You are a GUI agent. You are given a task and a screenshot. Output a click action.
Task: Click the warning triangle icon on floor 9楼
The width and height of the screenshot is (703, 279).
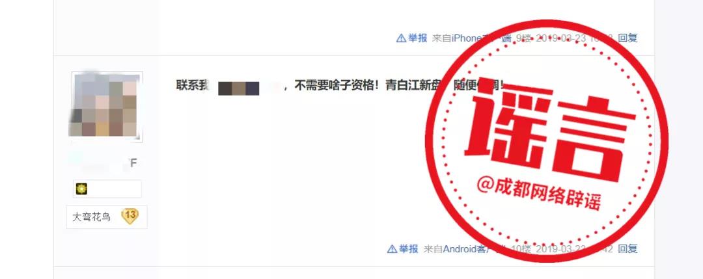[x=401, y=38]
